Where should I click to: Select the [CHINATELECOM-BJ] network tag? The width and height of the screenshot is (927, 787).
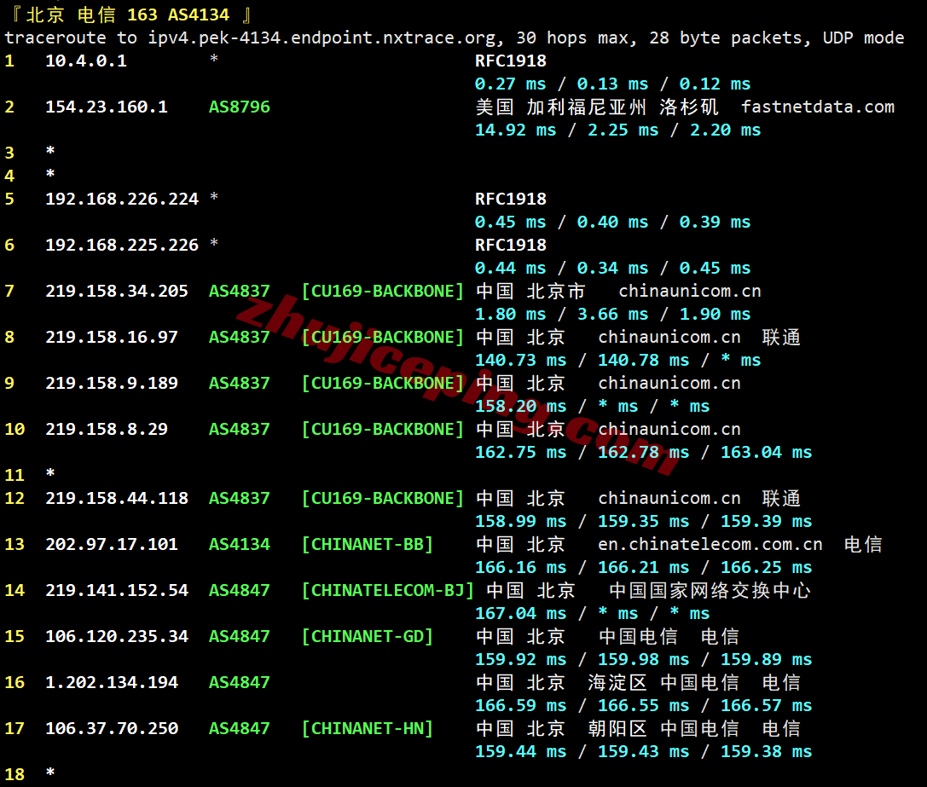(x=388, y=591)
